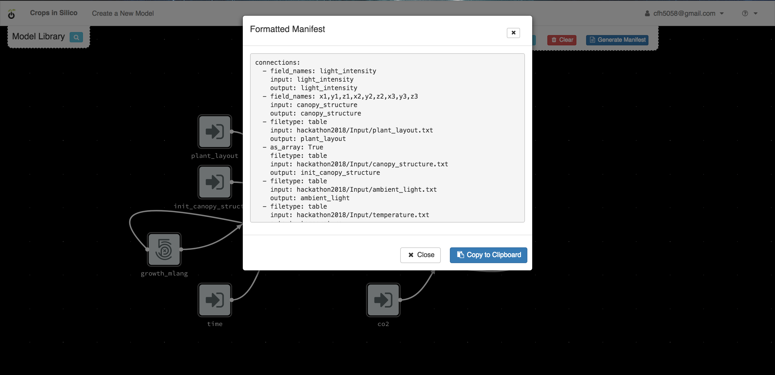Click the Formatted Manifest dialog title
775x375 pixels.
(287, 29)
